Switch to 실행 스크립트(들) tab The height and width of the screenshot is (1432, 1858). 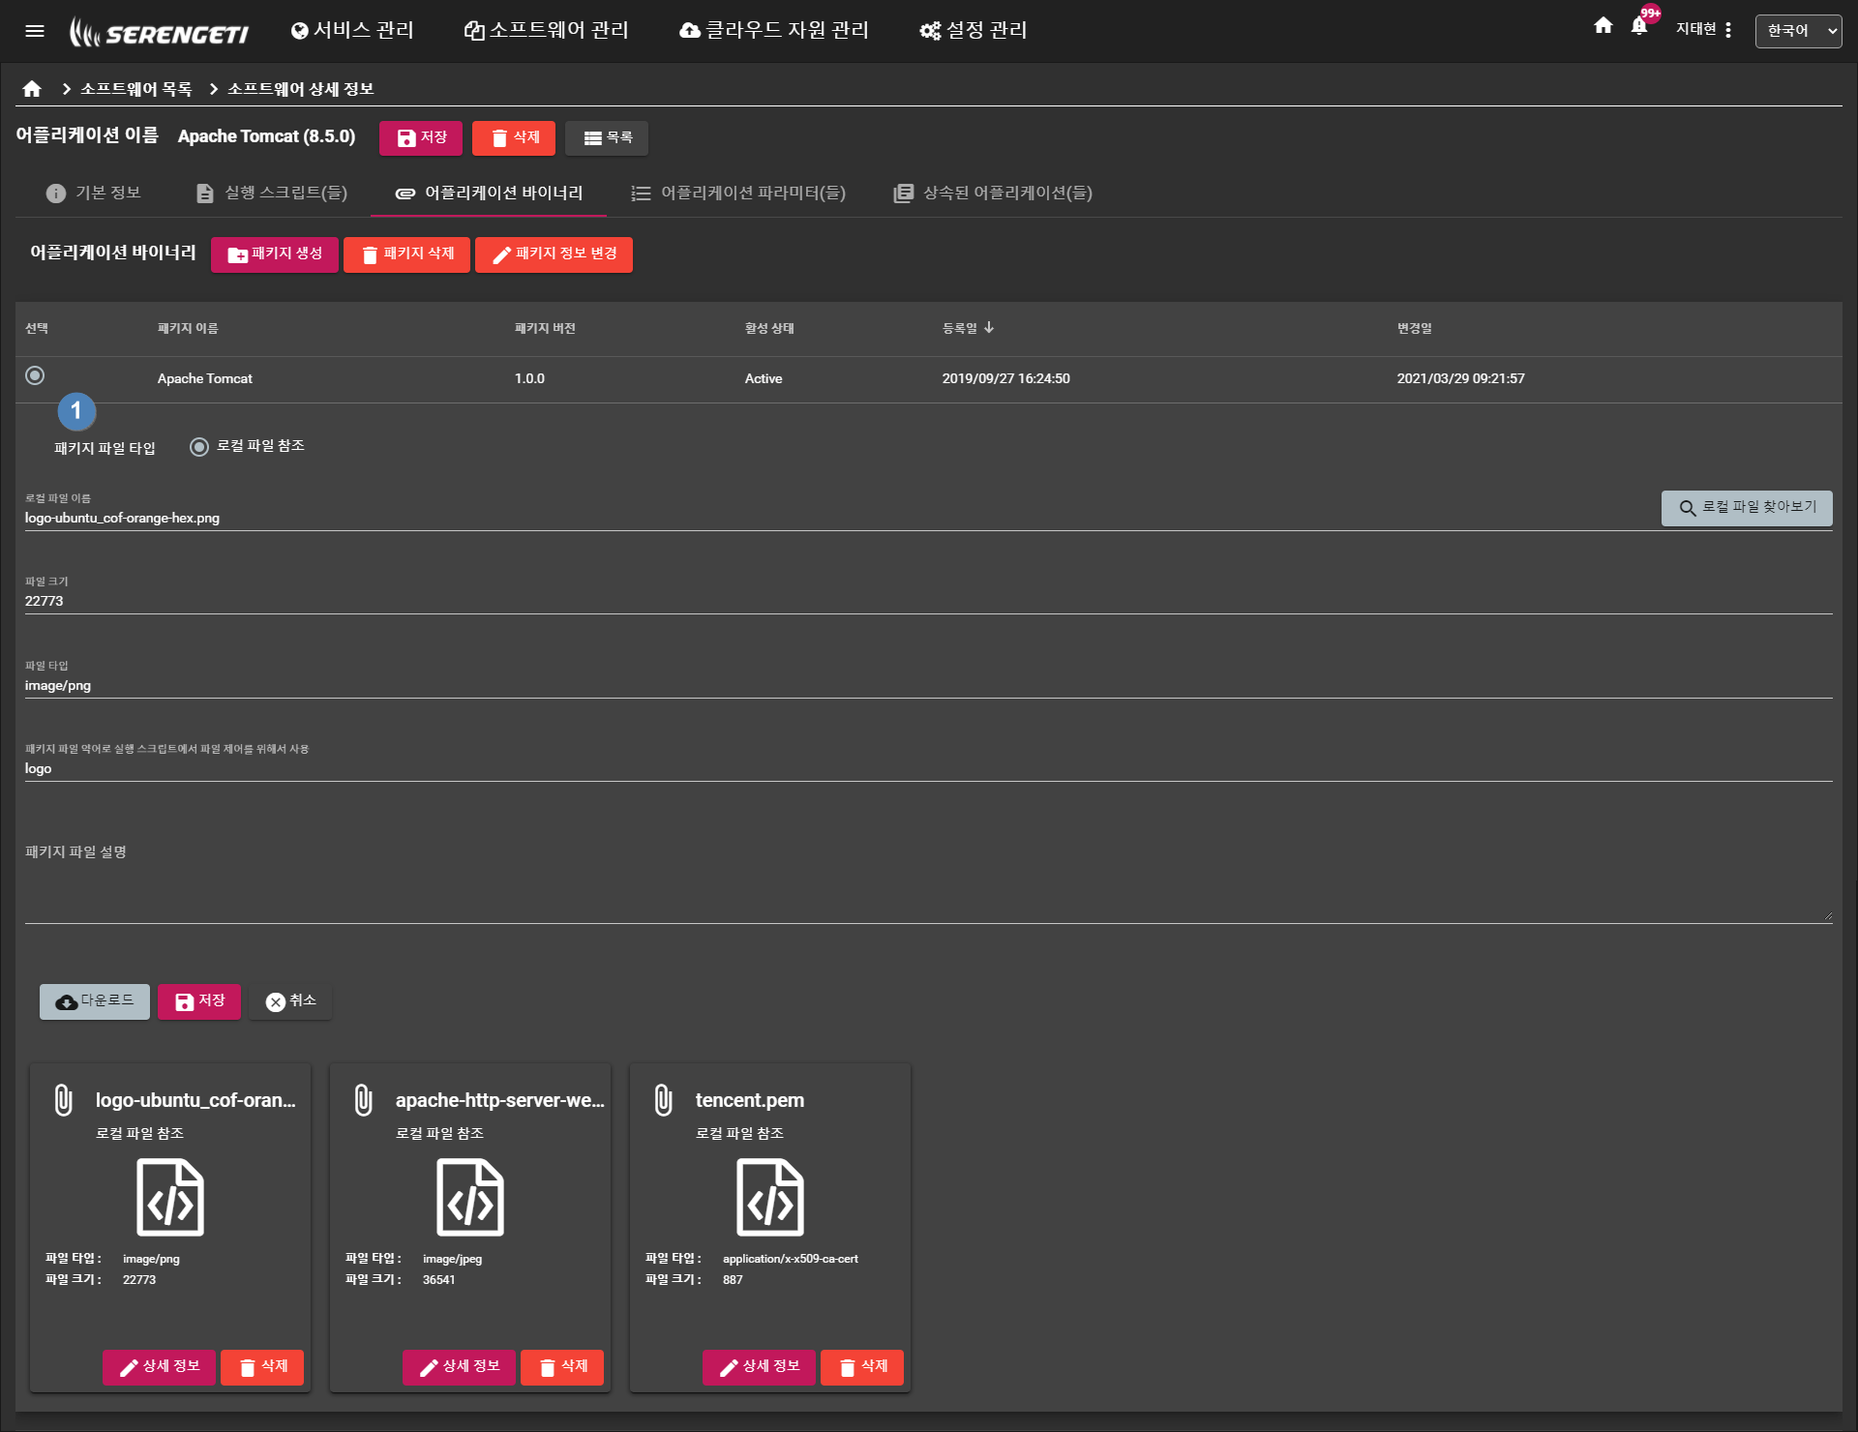click(x=271, y=193)
